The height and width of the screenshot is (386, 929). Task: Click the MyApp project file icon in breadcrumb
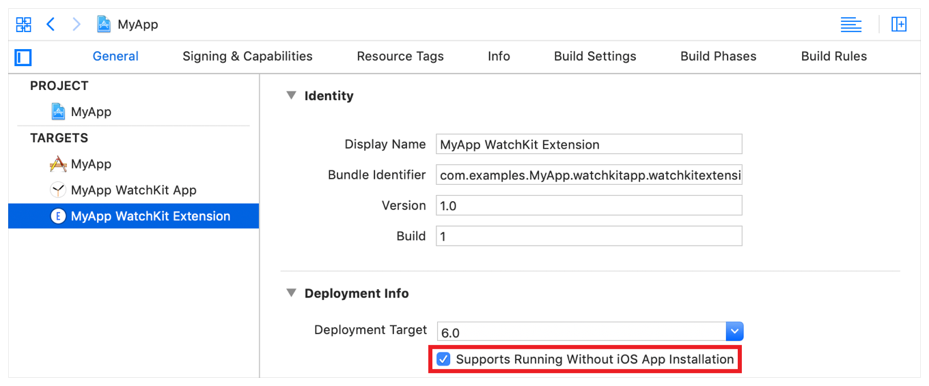(104, 25)
